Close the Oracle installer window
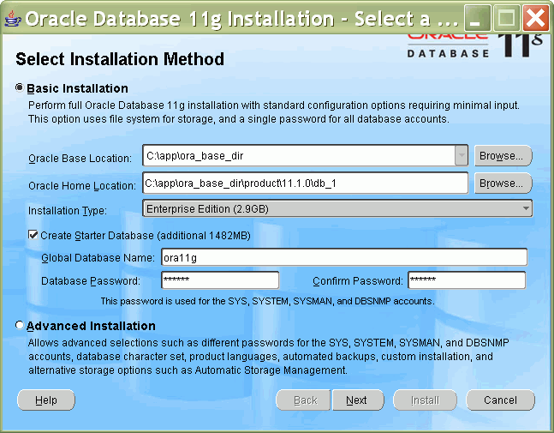554x433 pixels. tap(536, 18)
